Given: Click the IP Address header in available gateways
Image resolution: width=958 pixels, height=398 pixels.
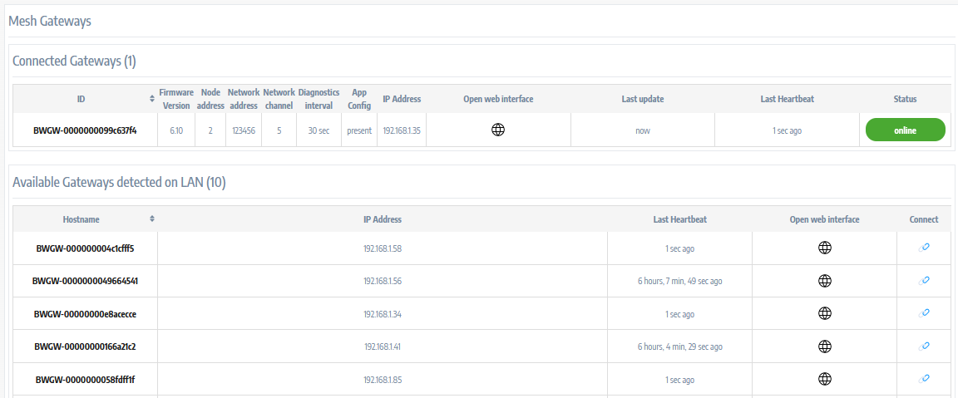Looking at the screenshot, I should (x=383, y=219).
